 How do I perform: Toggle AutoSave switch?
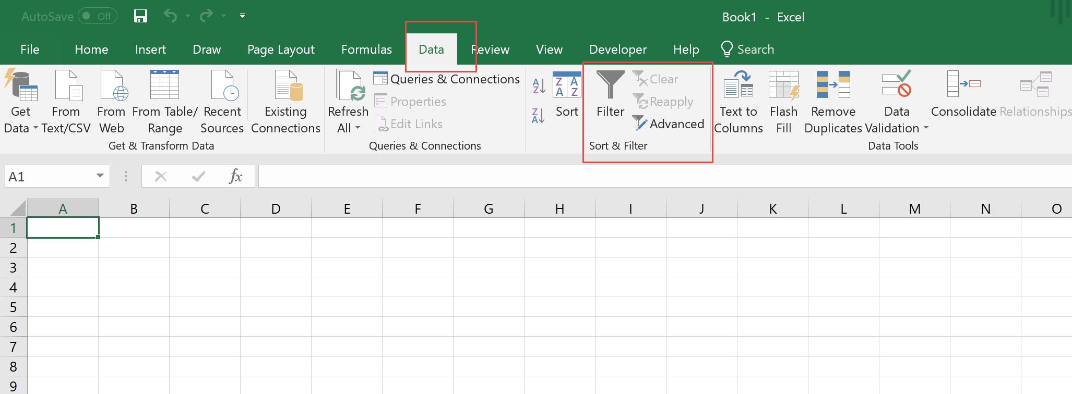click(97, 16)
